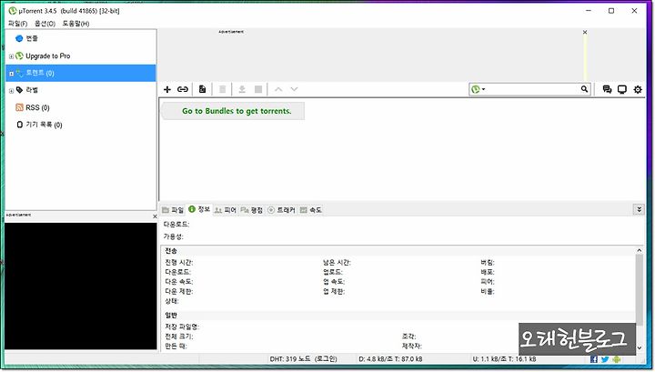Select 토렌트 (0) in sidebar

tap(81, 73)
